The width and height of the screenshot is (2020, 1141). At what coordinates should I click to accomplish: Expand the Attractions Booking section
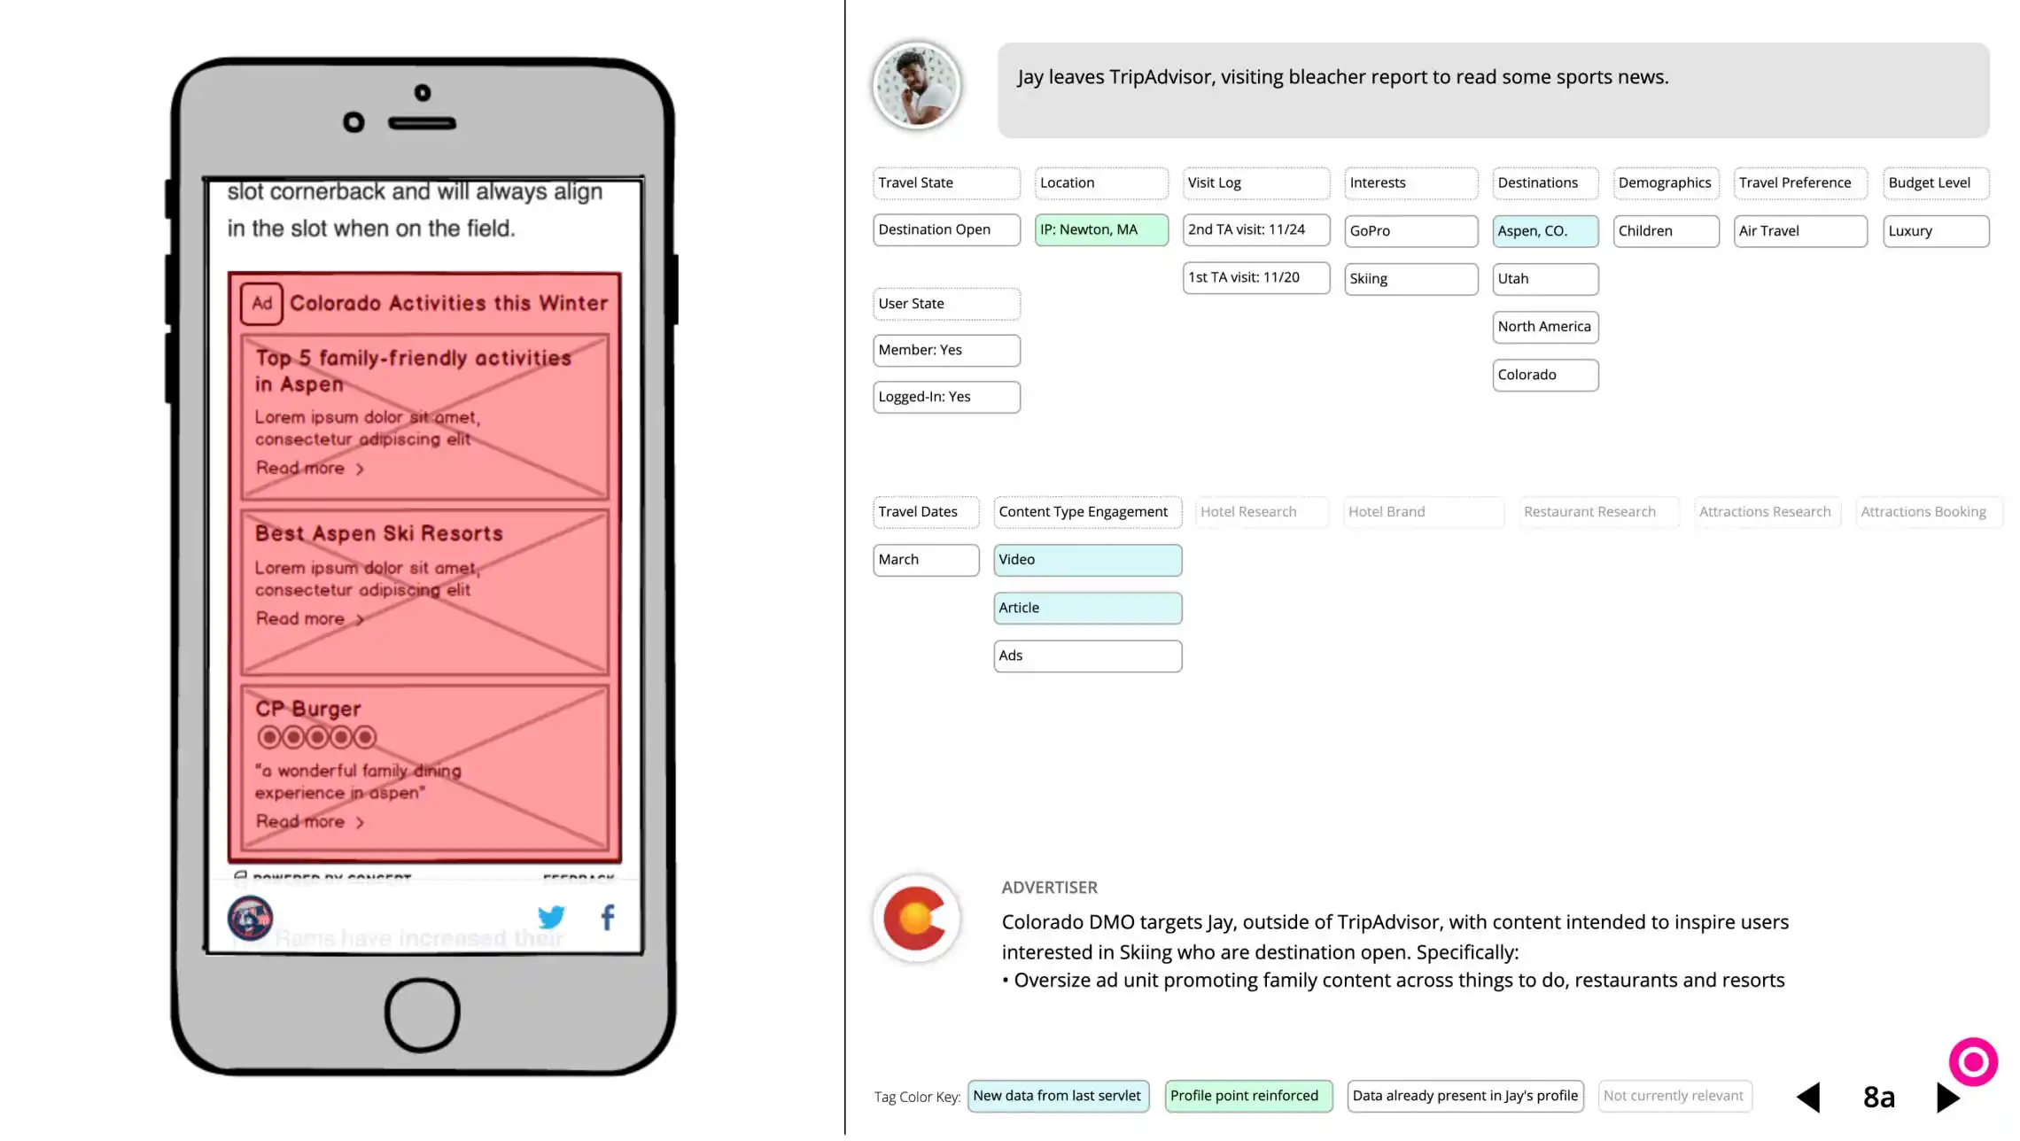(1927, 510)
